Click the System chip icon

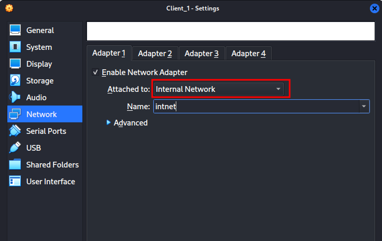point(15,47)
